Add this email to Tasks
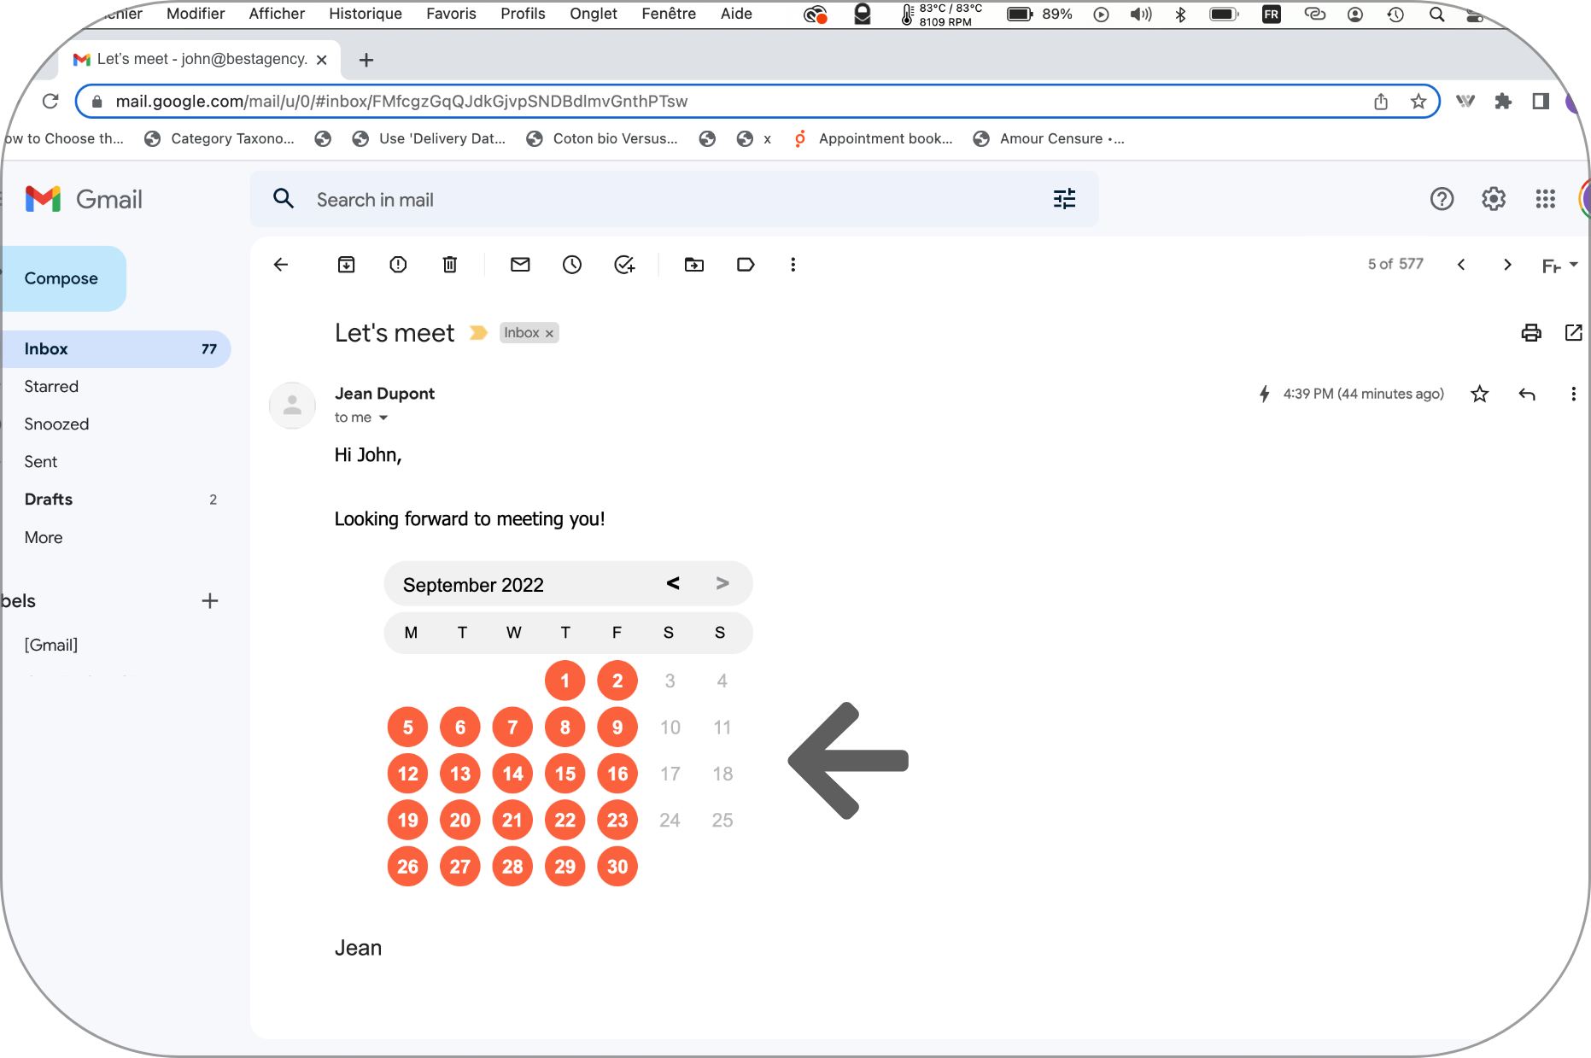Screen dimensions: 1591x1058 624,265
